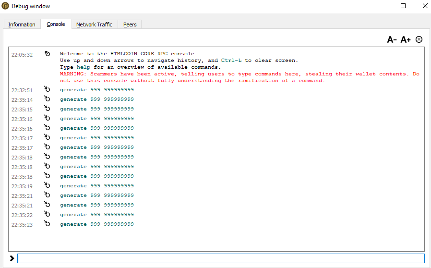This screenshot has height=268, width=431.
Task: Click the timestamp 22:35:23
Action: point(22,225)
